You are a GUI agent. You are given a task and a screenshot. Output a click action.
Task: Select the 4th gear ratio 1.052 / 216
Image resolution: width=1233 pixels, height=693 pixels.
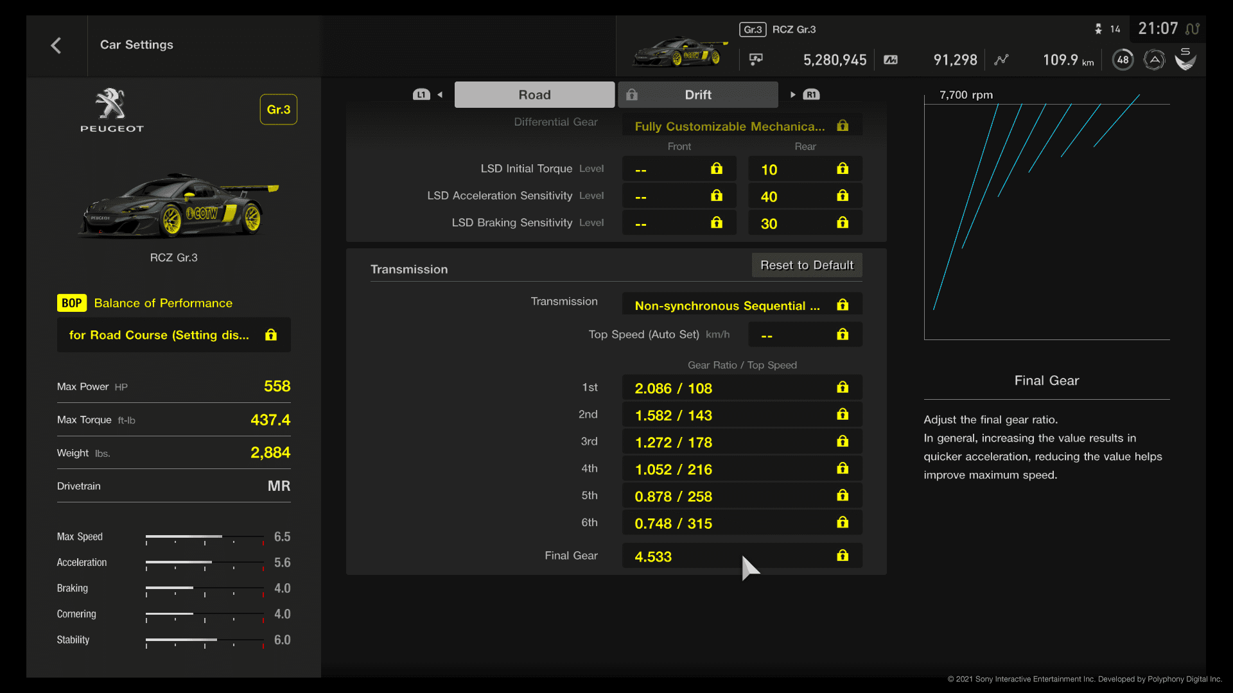point(742,468)
